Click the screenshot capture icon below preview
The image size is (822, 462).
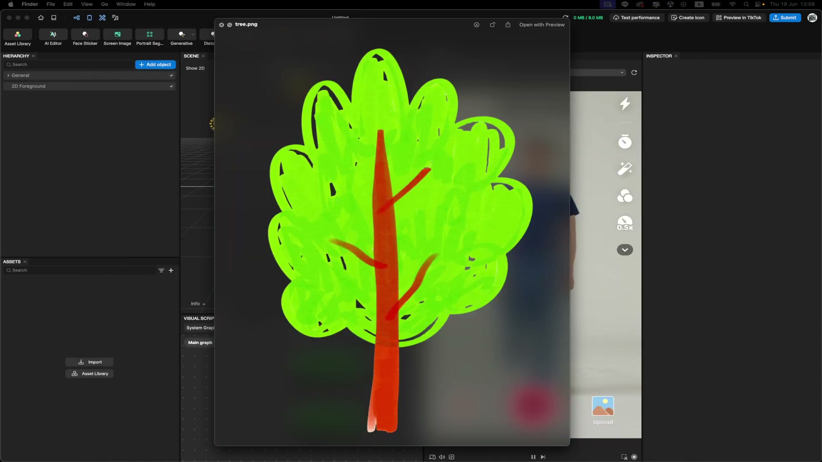[624, 457]
